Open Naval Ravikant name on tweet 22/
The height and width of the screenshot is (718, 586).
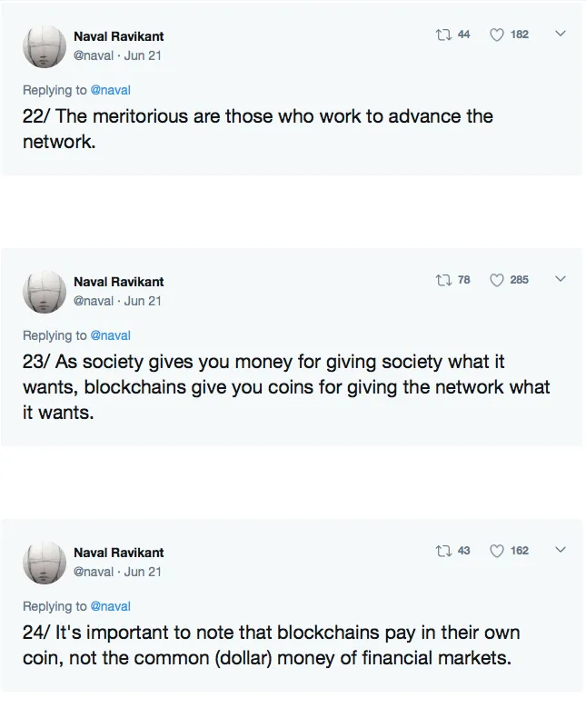coord(118,36)
